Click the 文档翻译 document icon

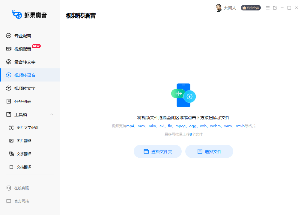[x=11, y=167]
